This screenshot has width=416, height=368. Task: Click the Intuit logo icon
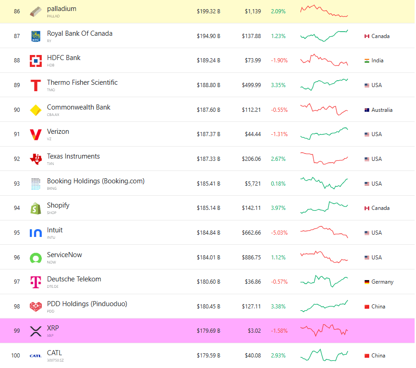point(35,233)
